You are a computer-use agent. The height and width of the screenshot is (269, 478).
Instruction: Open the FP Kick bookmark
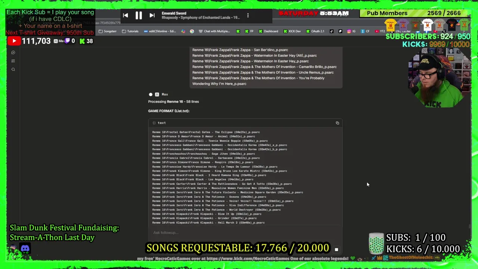pyautogui.click(x=249, y=31)
